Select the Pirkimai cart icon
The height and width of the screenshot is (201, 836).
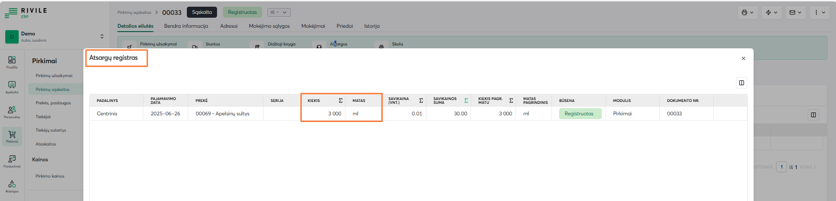pos(12,136)
